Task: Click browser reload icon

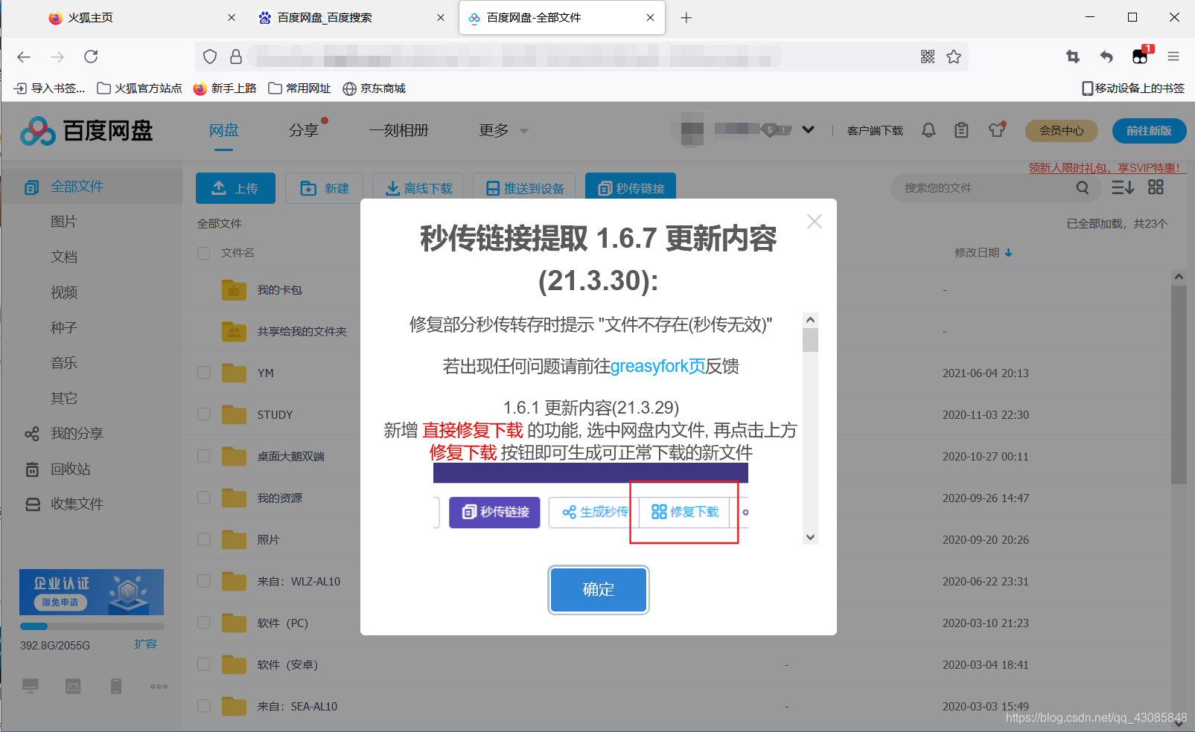Action: (x=91, y=57)
